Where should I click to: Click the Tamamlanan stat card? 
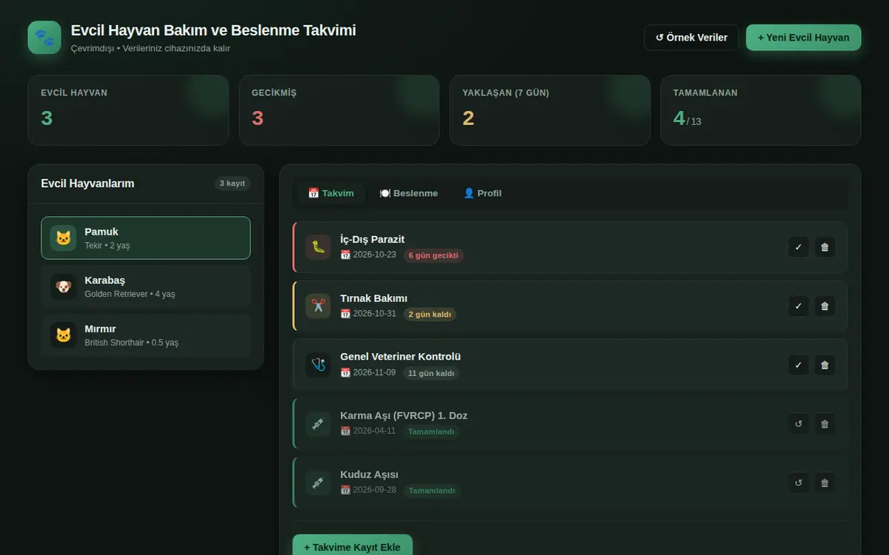point(761,110)
